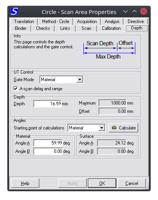
Task: Open the Gate Mode dropdown
Action: click(80, 80)
